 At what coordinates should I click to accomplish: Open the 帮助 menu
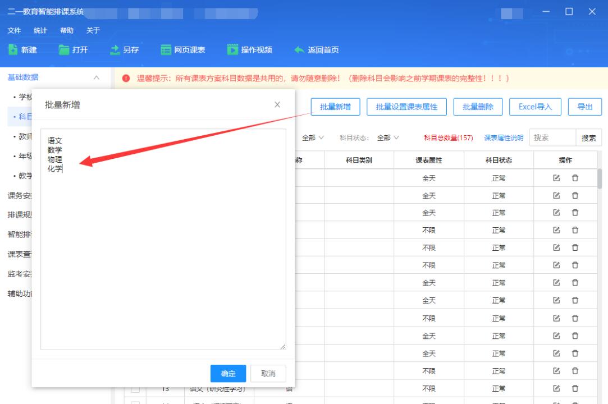(67, 30)
